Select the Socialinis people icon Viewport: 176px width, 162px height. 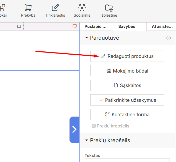[82, 8]
